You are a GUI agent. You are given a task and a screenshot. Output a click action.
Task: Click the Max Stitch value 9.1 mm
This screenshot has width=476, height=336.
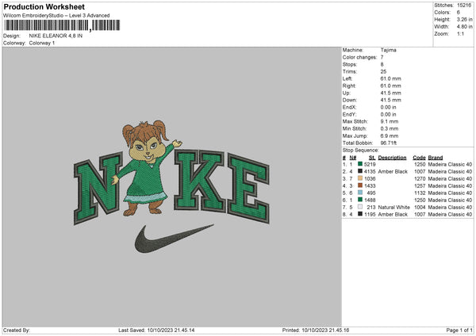(390, 121)
